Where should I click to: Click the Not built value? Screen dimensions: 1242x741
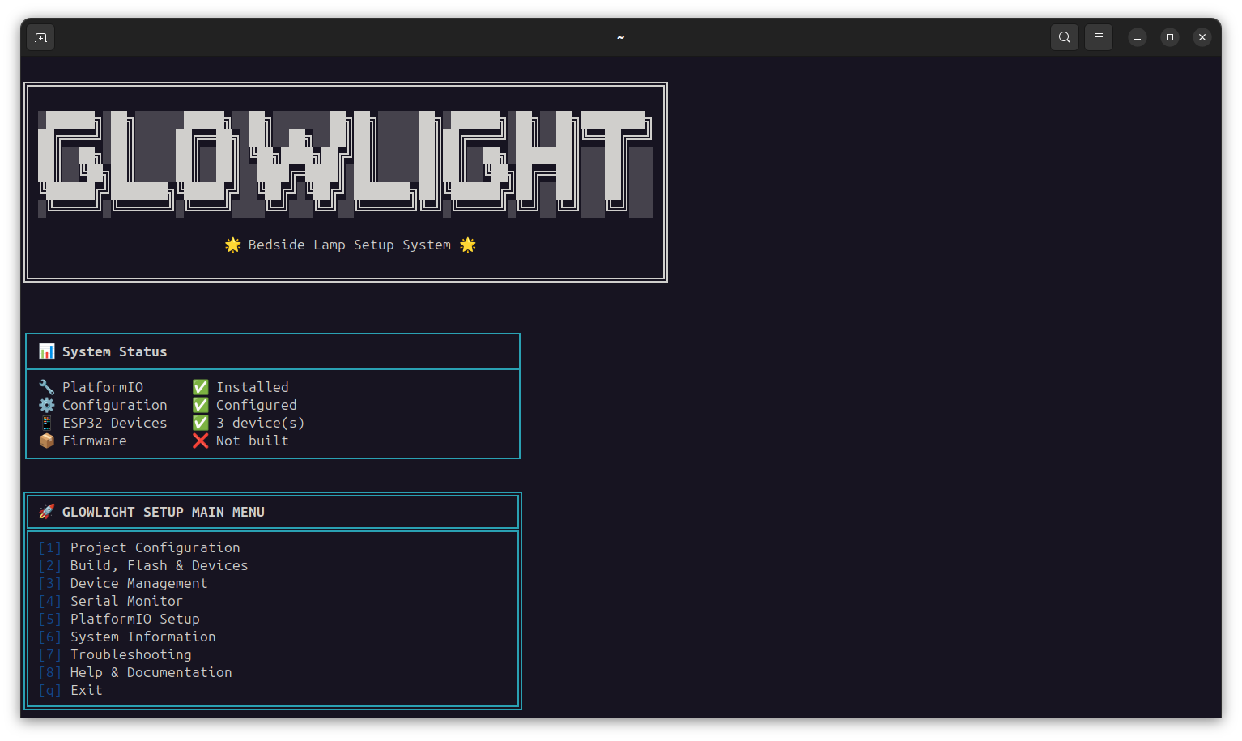point(253,441)
